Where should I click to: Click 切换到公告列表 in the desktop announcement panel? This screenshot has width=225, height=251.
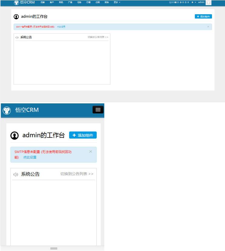coord(98,37)
